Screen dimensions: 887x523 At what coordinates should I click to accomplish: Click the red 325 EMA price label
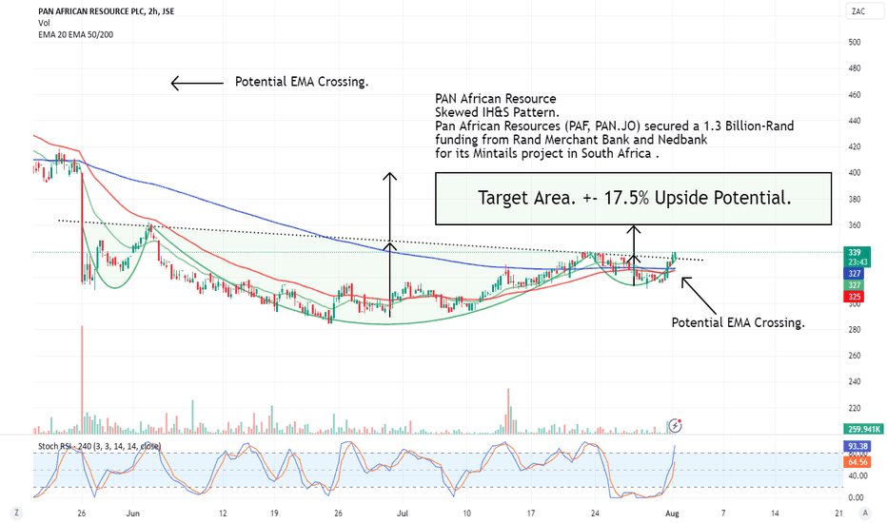click(855, 297)
